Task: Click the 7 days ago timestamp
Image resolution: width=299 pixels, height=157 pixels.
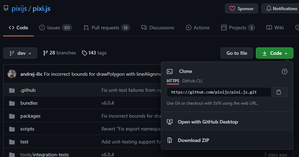Action: [x=276, y=155]
